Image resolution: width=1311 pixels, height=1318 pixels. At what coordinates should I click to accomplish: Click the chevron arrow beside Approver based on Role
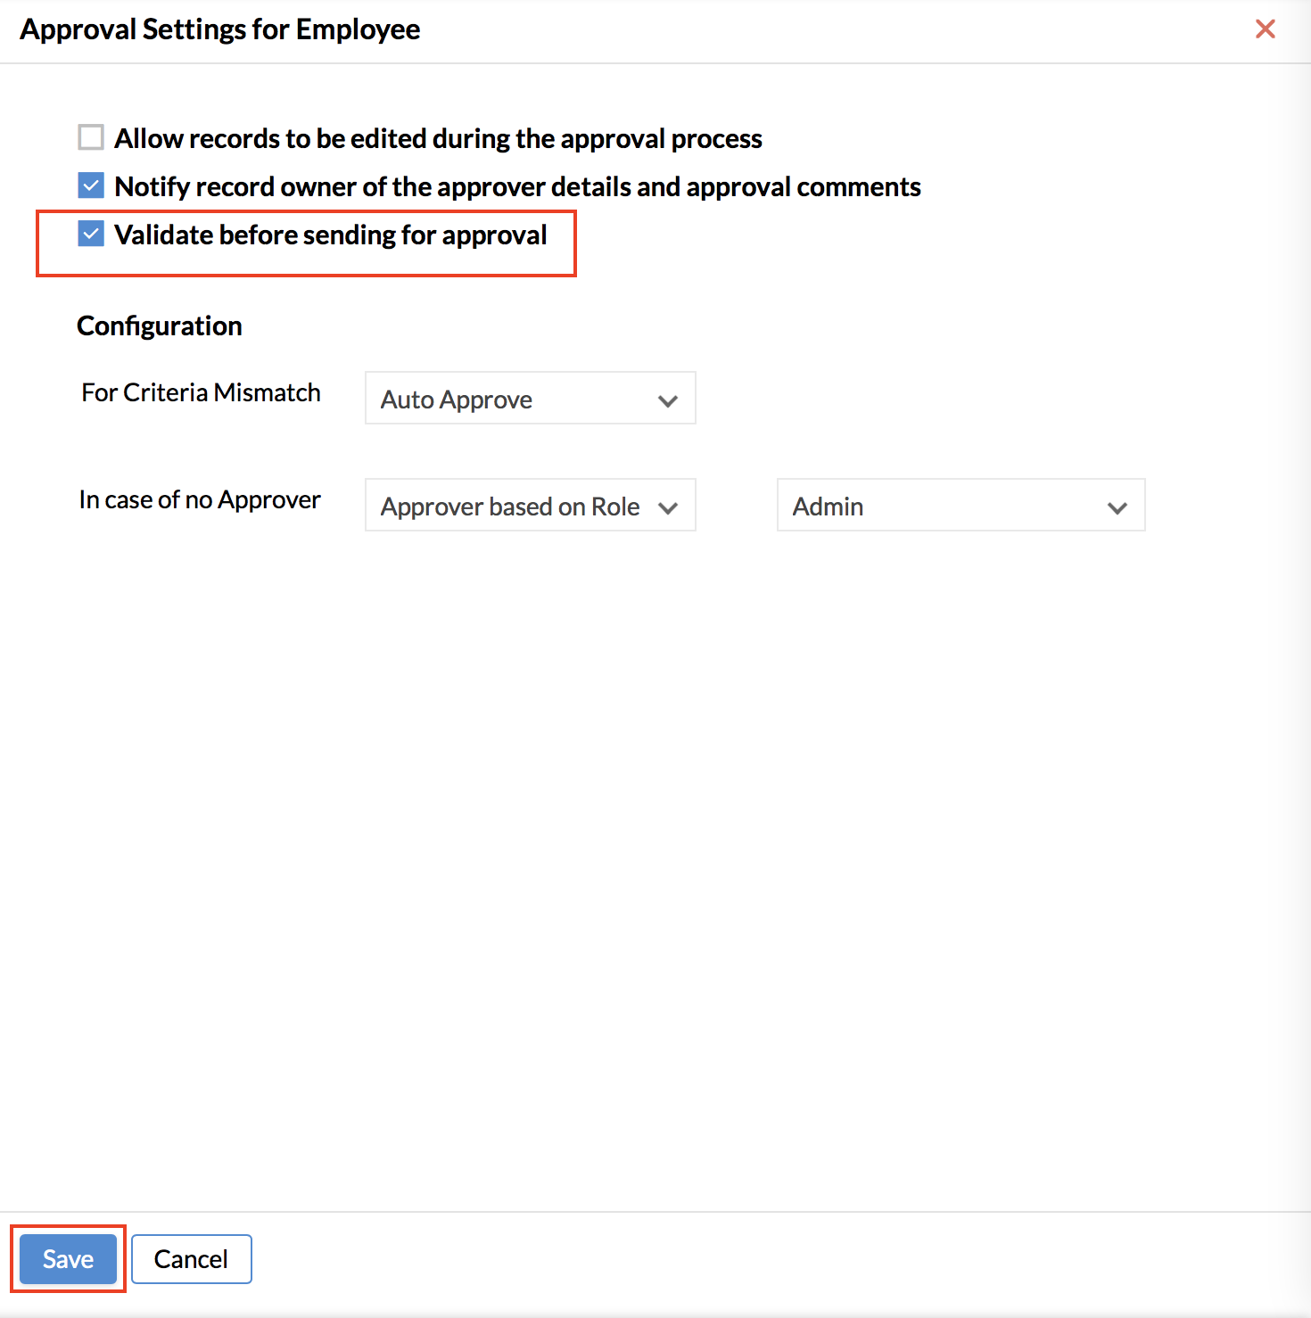668,508
